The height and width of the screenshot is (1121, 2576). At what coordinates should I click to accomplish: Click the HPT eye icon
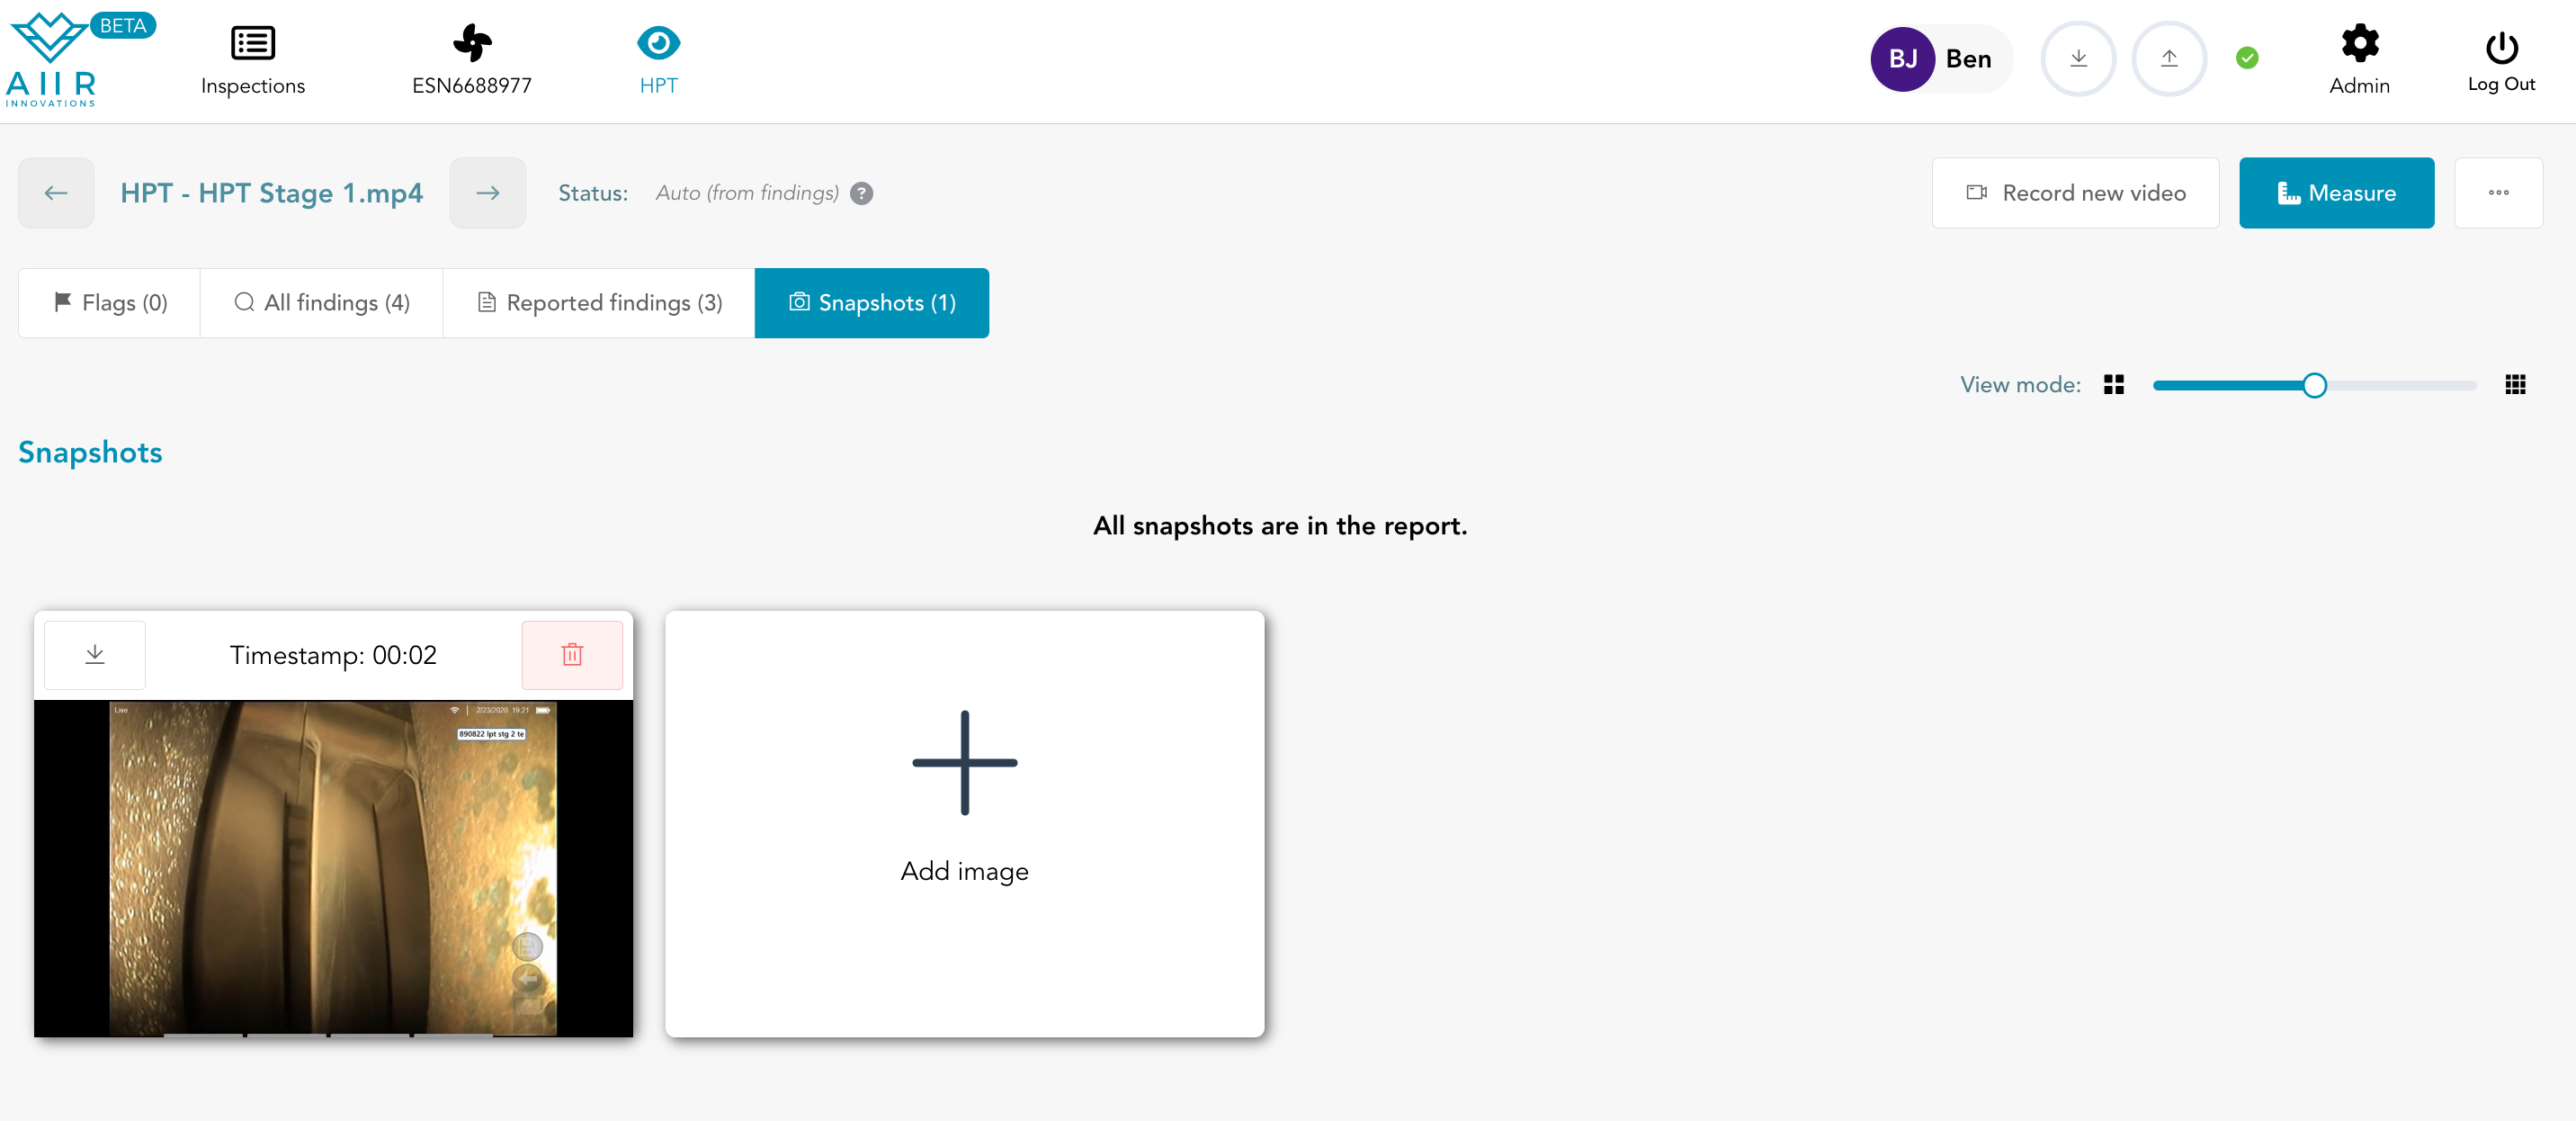coord(658,44)
